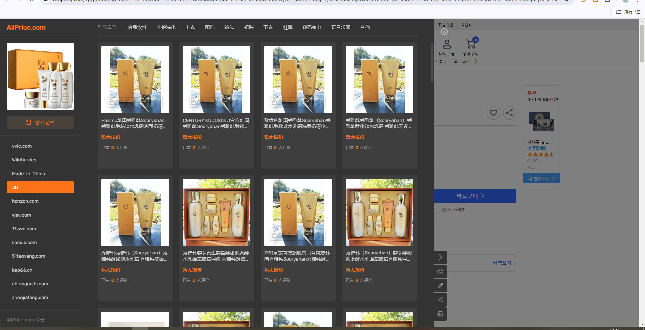The height and width of the screenshot is (330, 645).
Task: Open the smiley feedback icon in side toolbar
Action: [440, 272]
